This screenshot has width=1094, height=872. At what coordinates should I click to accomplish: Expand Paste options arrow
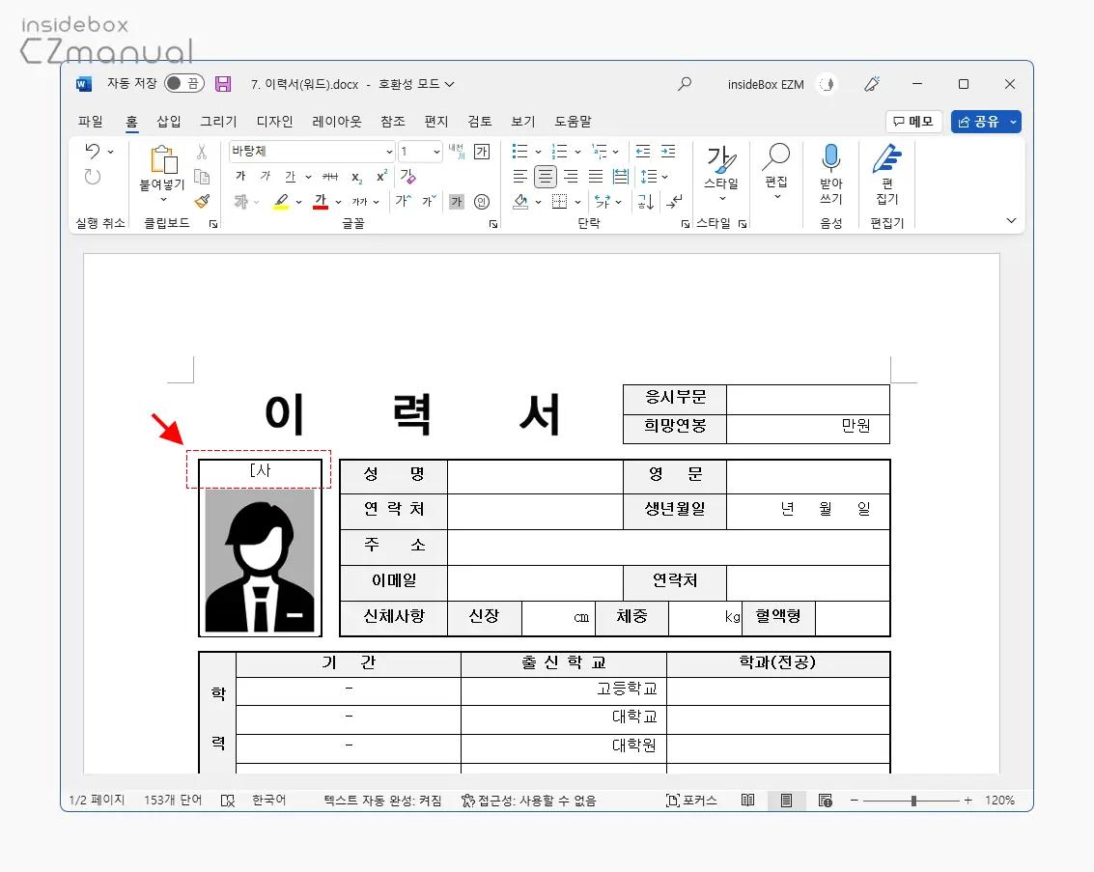tap(163, 200)
